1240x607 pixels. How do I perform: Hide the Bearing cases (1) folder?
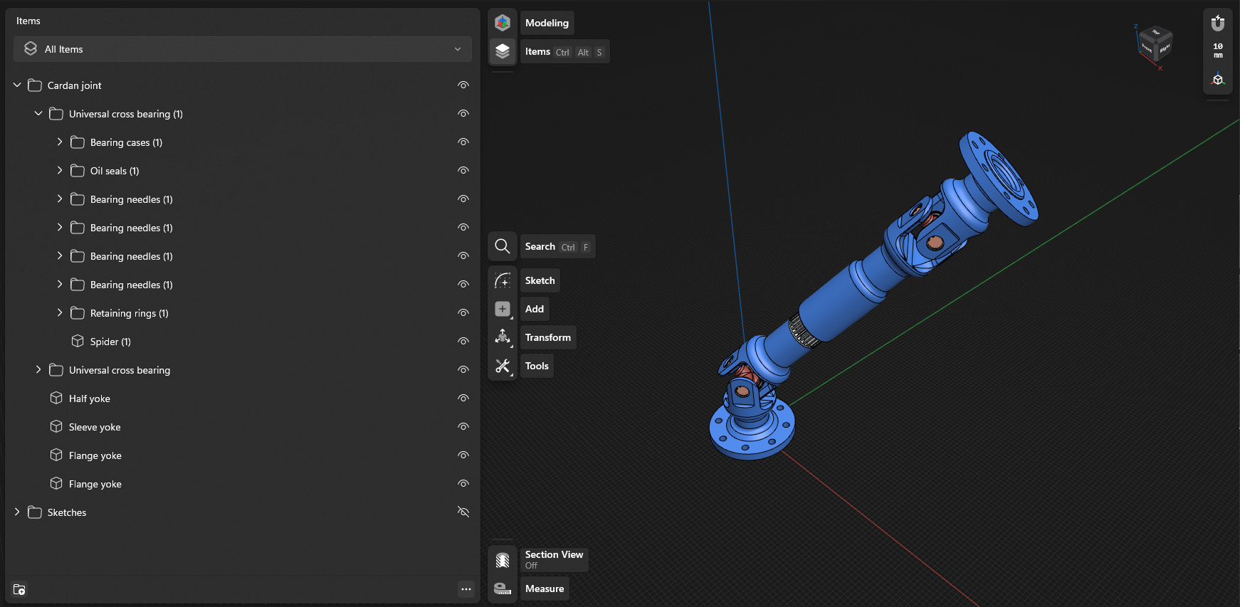tap(463, 142)
